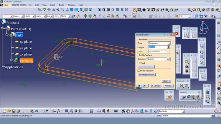Click the New document icon
Image resolution: width=221 pixels, height=124 pixels.
point(4,111)
